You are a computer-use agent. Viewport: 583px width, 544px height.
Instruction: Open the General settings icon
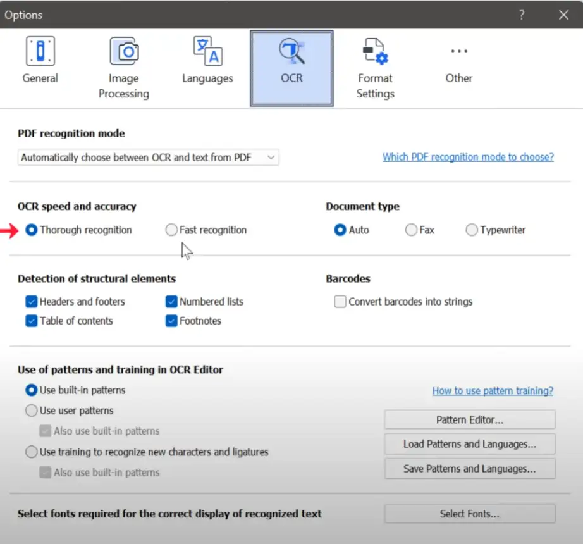(x=40, y=51)
